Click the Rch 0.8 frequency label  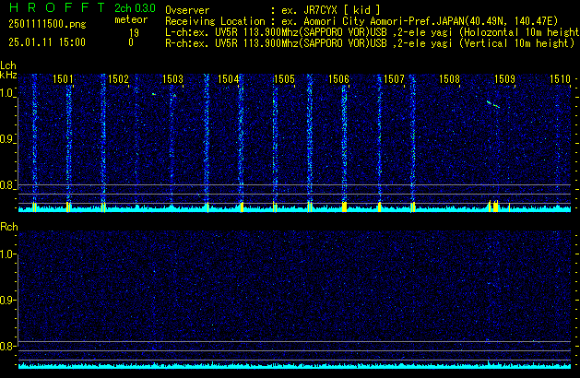[x=7, y=346]
